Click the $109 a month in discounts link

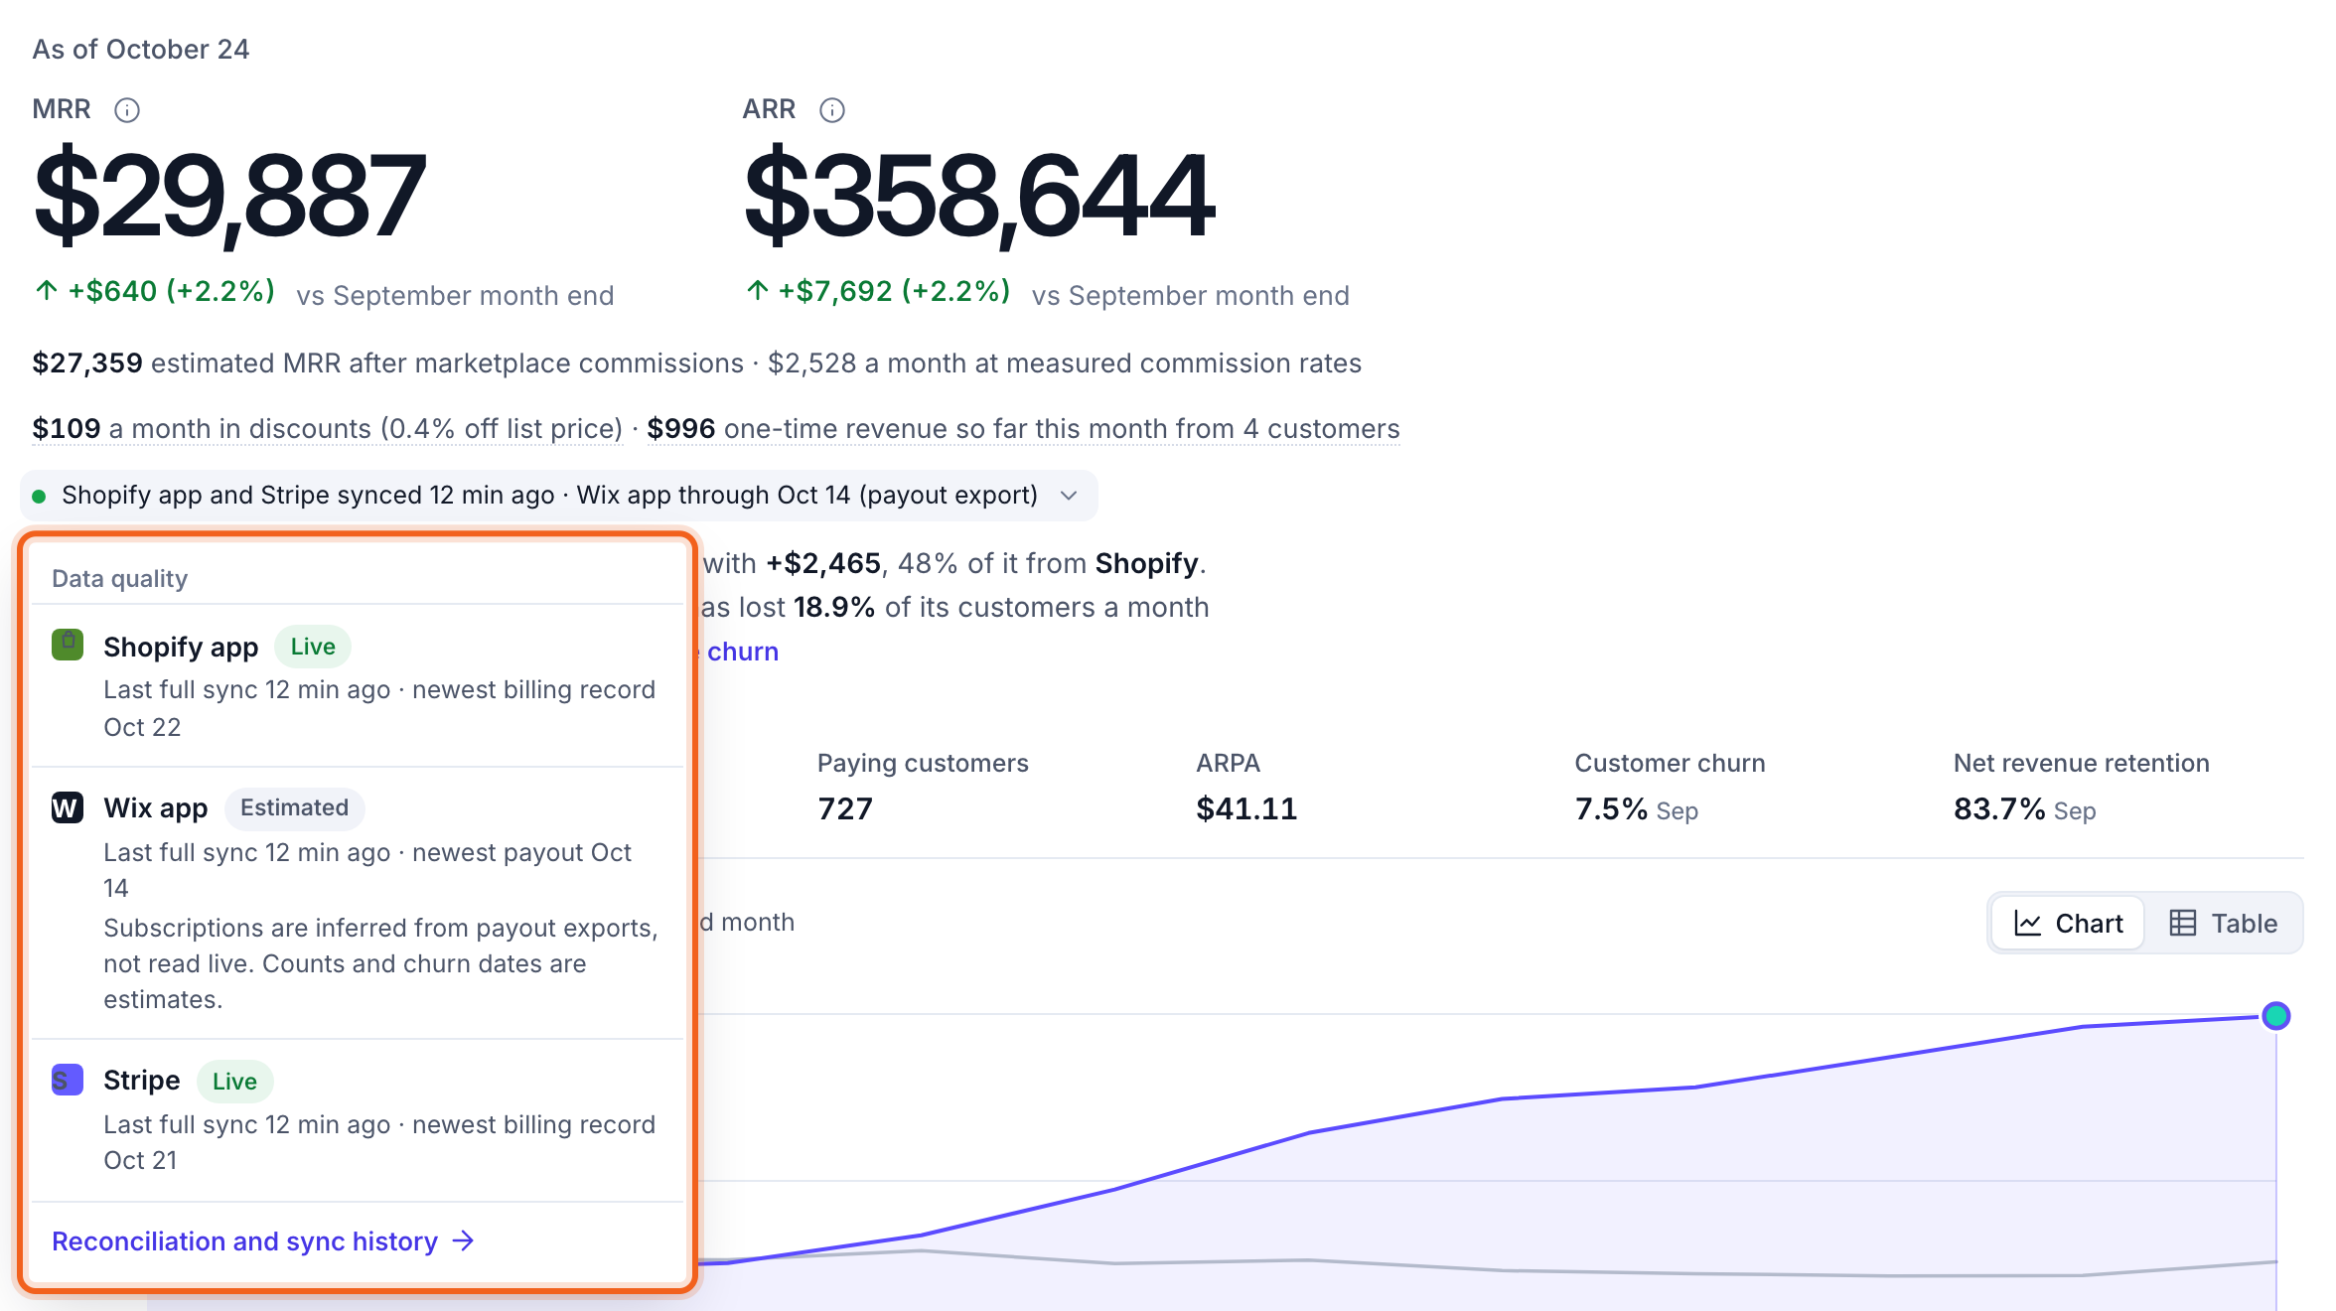pyautogui.click(x=327, y=429)
